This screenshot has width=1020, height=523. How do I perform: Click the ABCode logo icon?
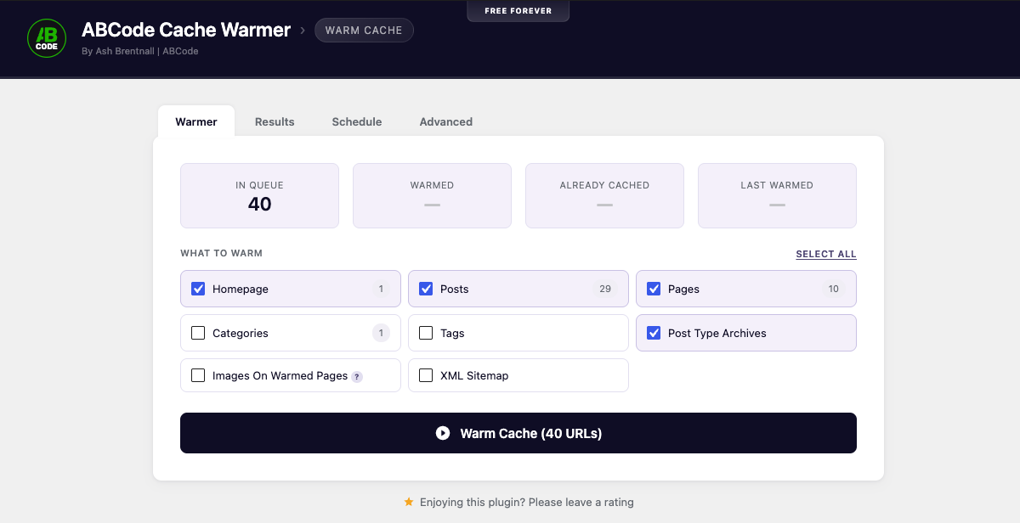point(47,38)
